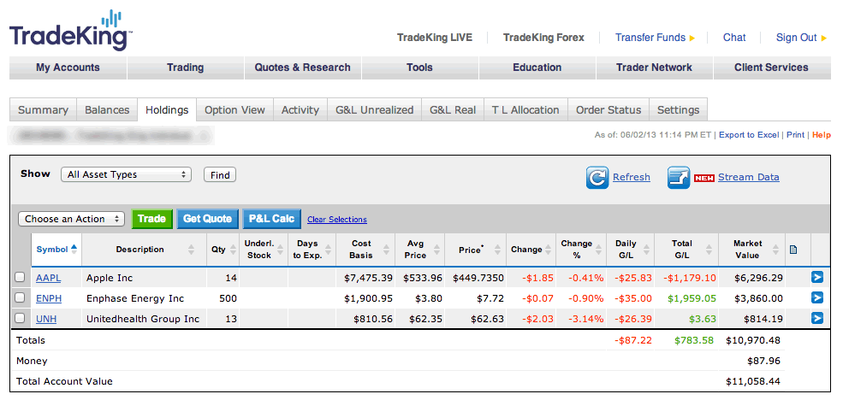Check the ENPH row checkbox
The height and width of the screenshot is (400, 843).
20,297
